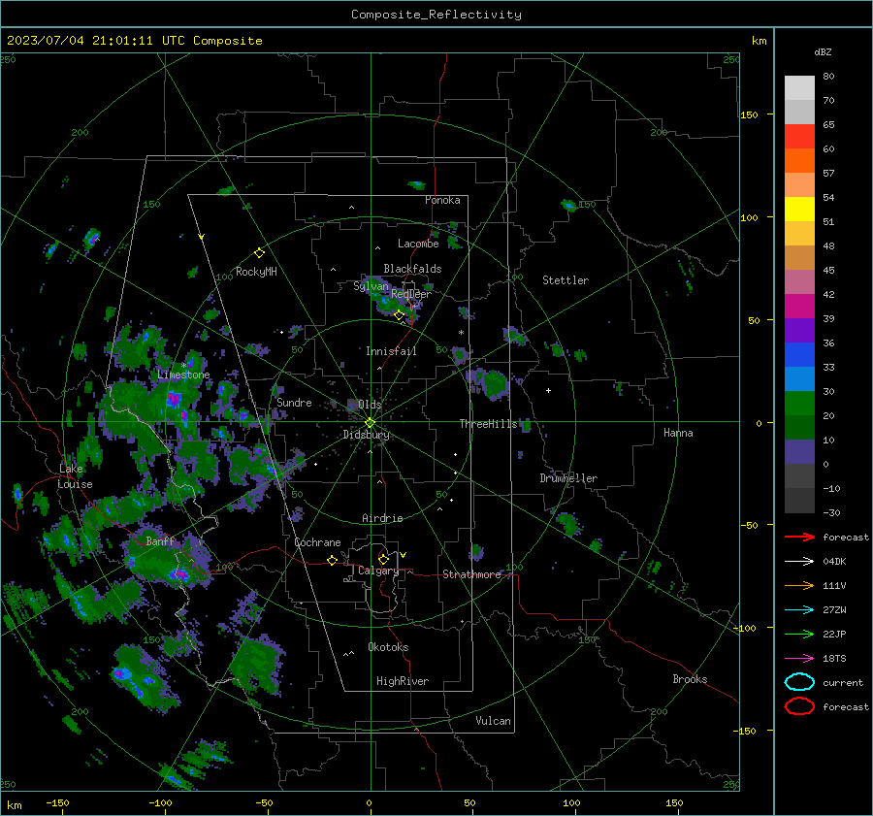
Task: Click the yellow diamond radar marker at Didsbury
Action: [370, 423]
